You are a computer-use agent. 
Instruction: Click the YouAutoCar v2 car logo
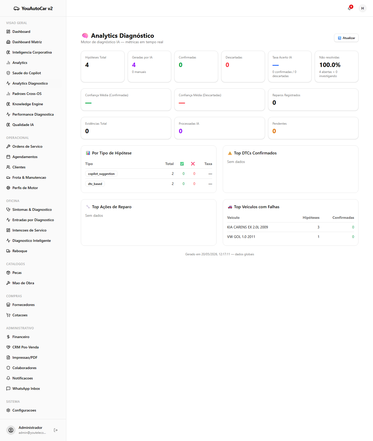[17, 9]
